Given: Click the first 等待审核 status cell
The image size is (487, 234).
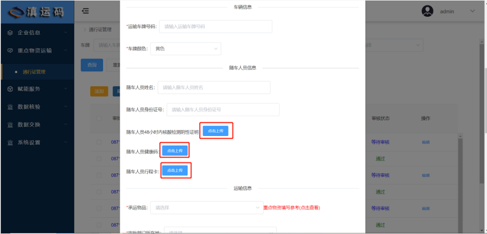Looking at the screenshot, I should pyautogui.click(x=380, y=142).
